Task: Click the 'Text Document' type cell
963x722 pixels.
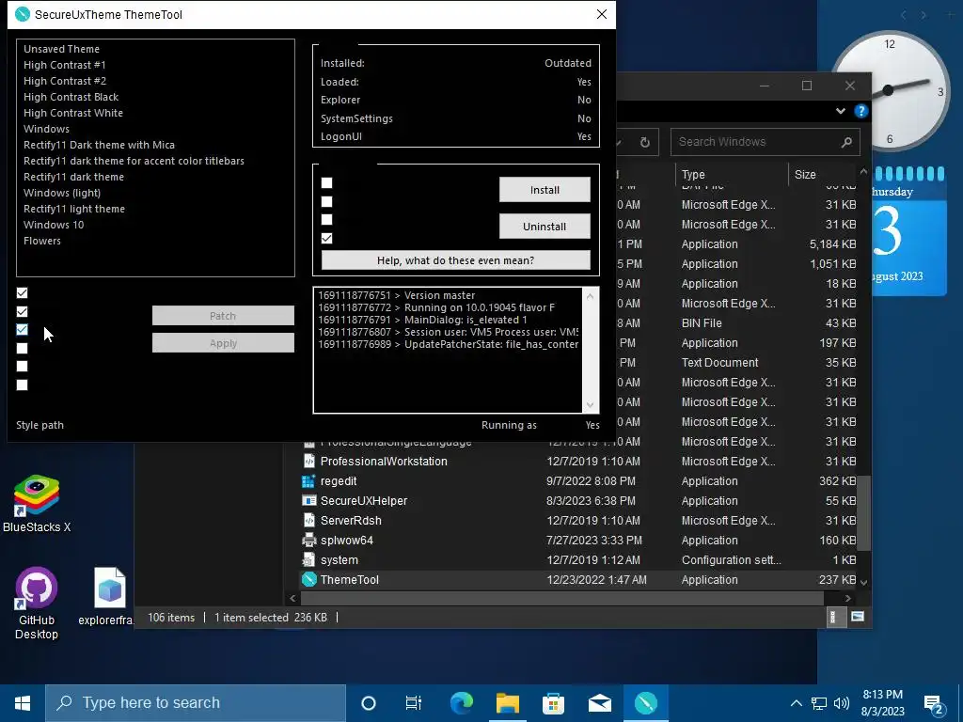Action: point(719,363)
